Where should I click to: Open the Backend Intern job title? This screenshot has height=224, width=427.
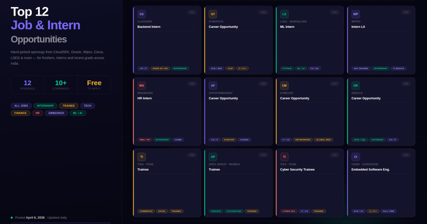pos(149,27)
